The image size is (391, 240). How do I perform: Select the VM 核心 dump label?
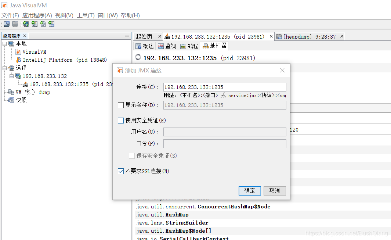33,92
